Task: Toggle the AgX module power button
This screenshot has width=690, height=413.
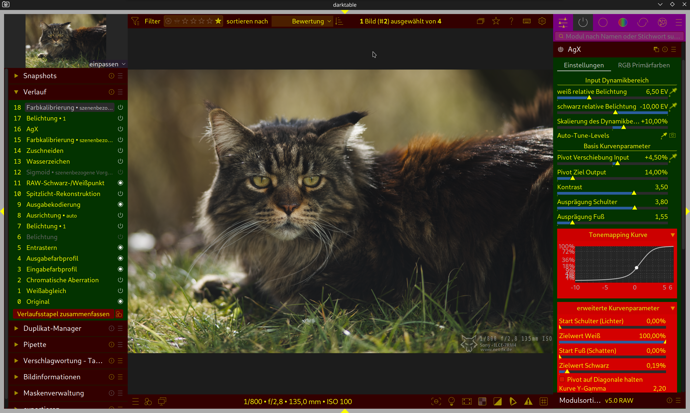Action: click(x=561, y=49)
